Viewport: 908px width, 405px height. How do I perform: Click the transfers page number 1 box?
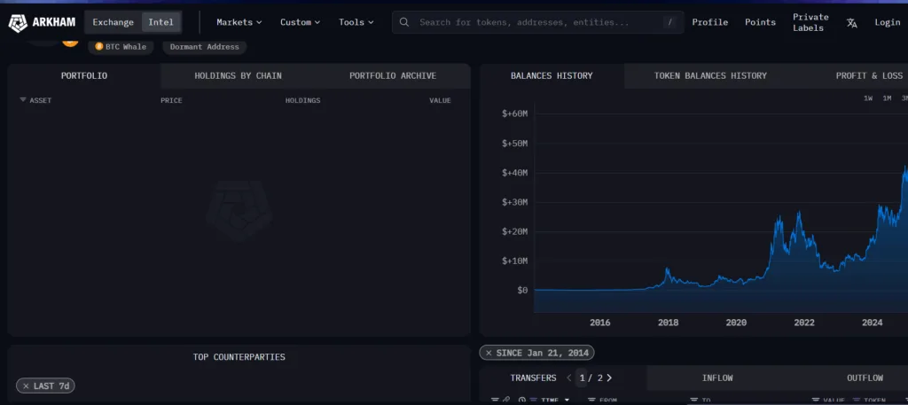tap(583, 378)
